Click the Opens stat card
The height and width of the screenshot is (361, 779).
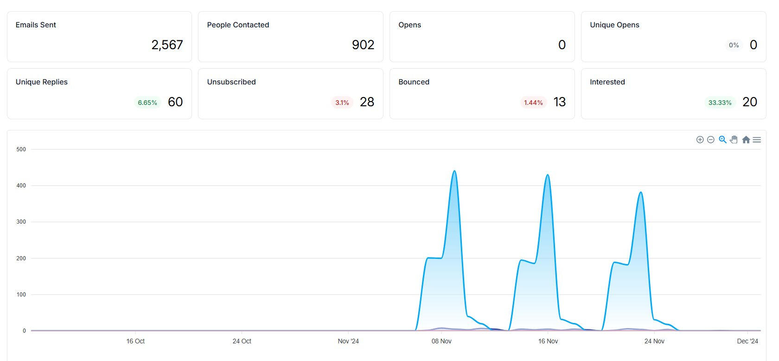tap(482, 37)
